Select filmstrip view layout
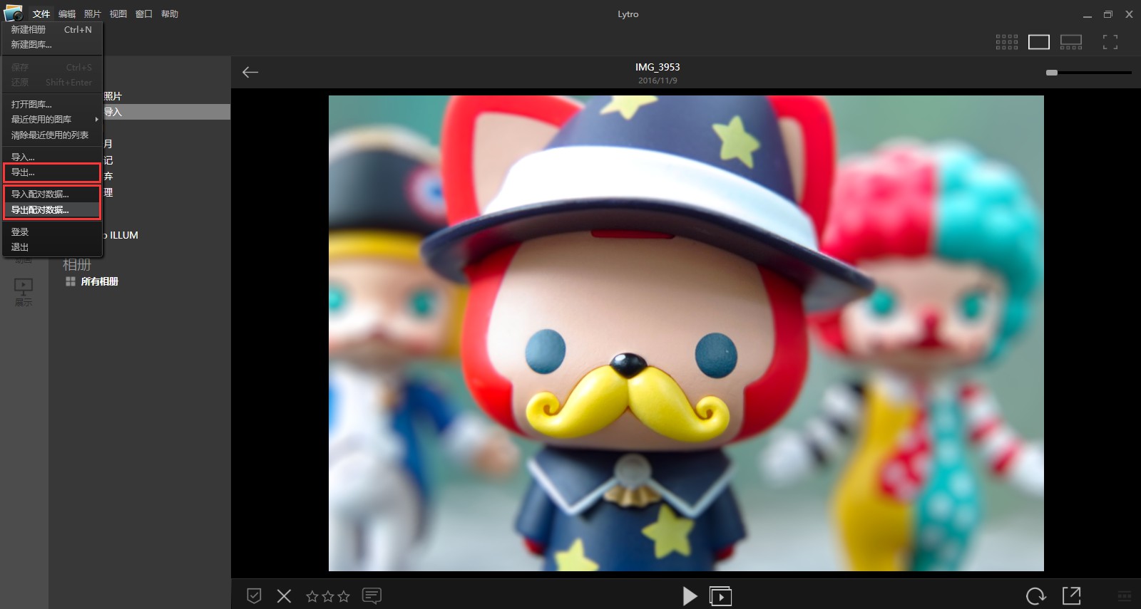Screen dimensions: 1141x609 (x=1070, y=42)
